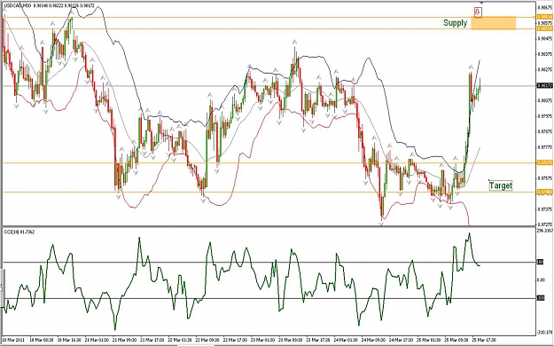Click the 22 Mar 01:00 time label
Screen dimensions: 554x346
coord(180,340)
